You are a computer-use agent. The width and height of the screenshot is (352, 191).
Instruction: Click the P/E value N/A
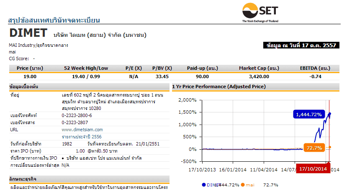(134, 76)
